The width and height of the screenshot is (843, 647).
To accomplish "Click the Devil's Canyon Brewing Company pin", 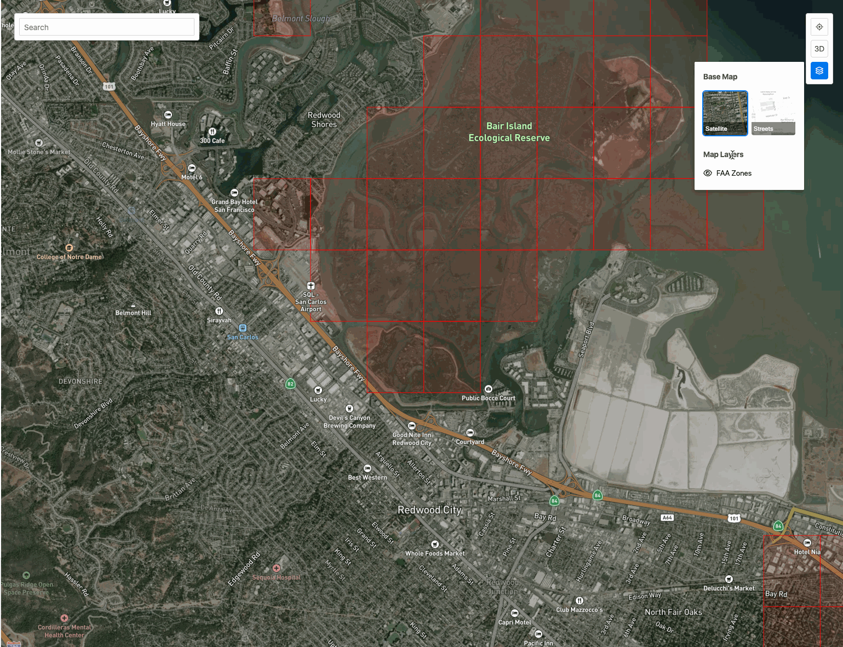I will [349, 408].
